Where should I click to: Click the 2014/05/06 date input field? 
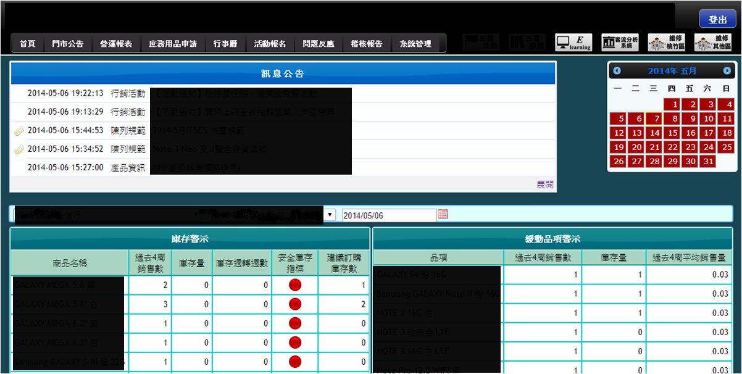[x=389, y=215]
